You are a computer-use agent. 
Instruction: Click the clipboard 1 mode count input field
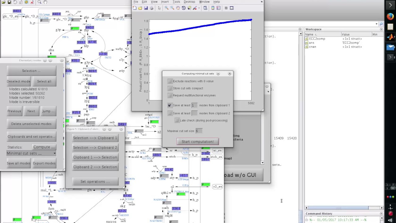tap(194, 105)
